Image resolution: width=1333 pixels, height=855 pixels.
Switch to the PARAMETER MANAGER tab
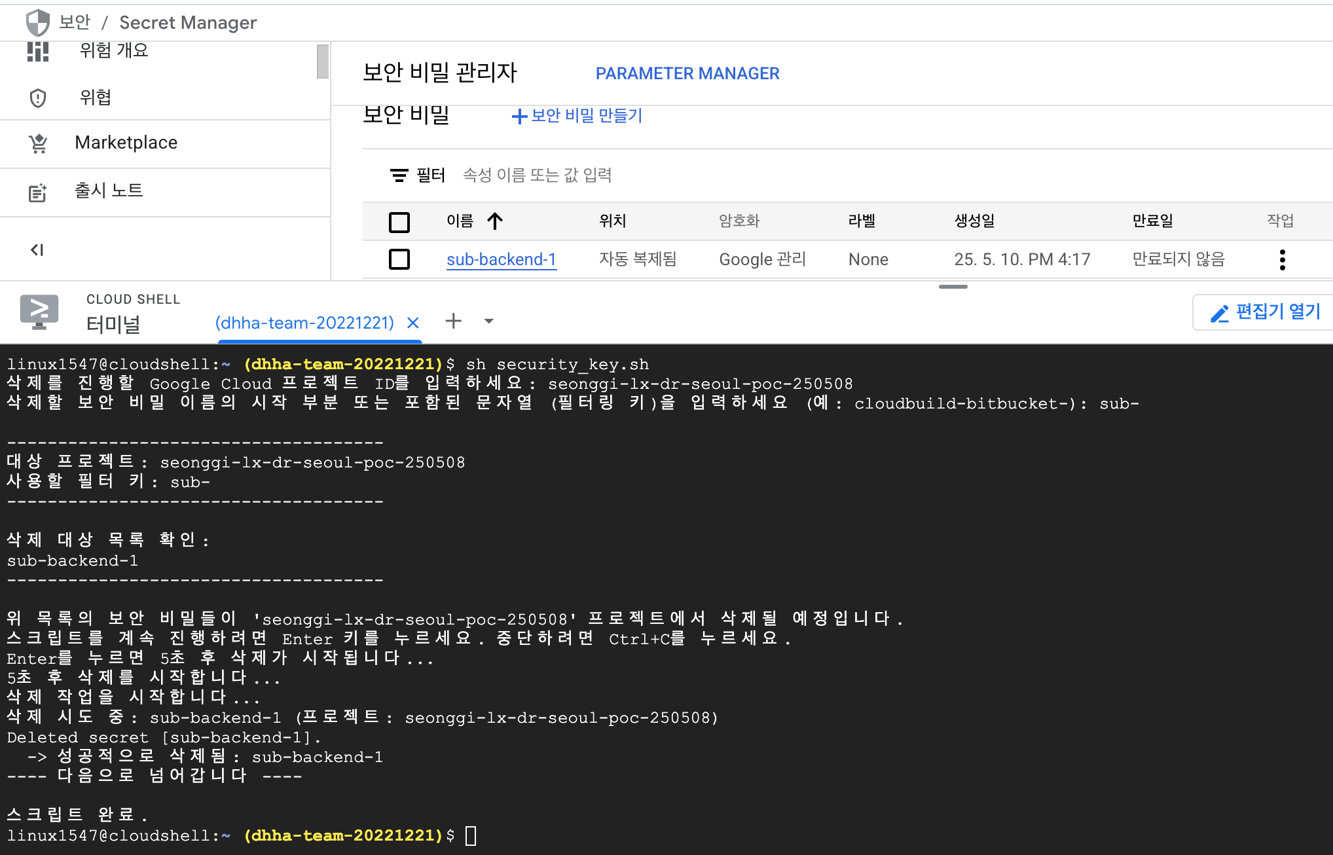687,73
